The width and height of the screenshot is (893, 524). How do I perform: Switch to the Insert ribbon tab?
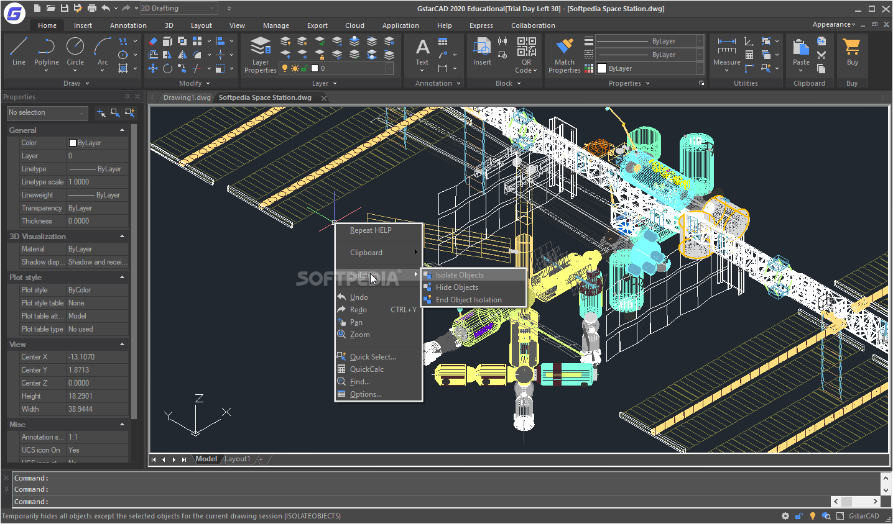[x=83, y=25]
